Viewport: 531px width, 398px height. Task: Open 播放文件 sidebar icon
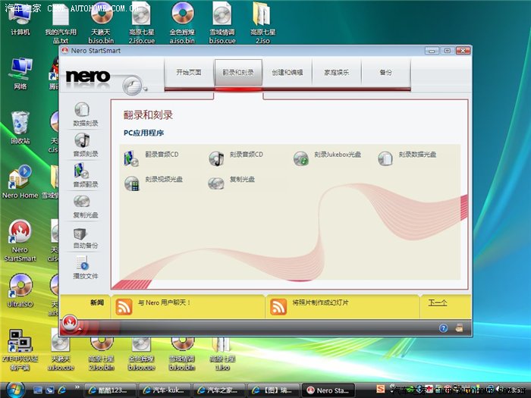coord(82,263)
